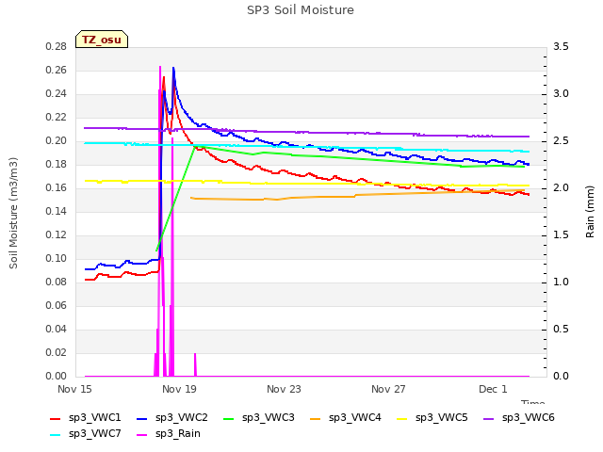603x452 pixels.
Task: Click the 3.5 rain axis tick label
Action: tap(561, 46)
